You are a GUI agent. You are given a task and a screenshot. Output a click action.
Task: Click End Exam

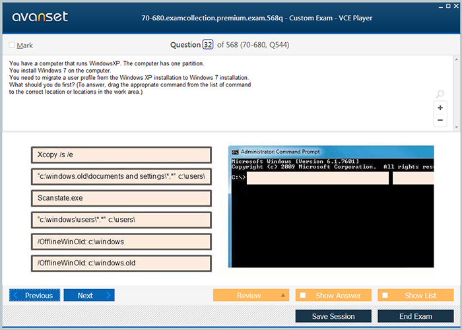click(x=415, y=316)
